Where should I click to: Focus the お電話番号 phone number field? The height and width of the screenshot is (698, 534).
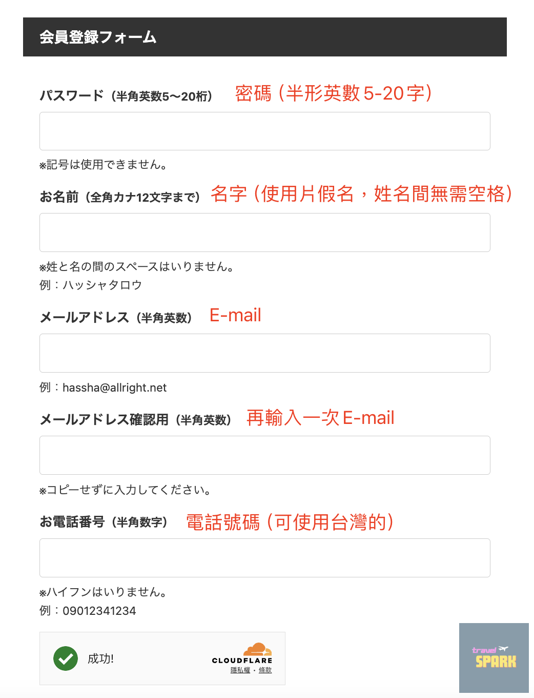pyautogui.click(x=264, y=558)
